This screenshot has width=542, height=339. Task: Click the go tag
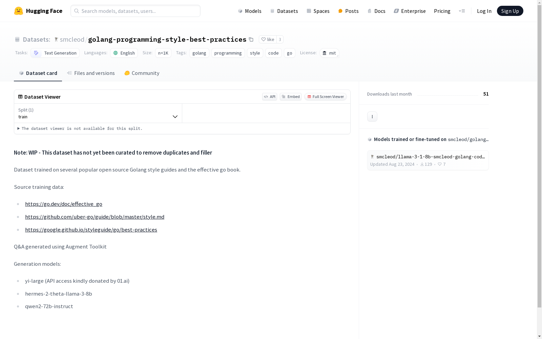(290, 53)
